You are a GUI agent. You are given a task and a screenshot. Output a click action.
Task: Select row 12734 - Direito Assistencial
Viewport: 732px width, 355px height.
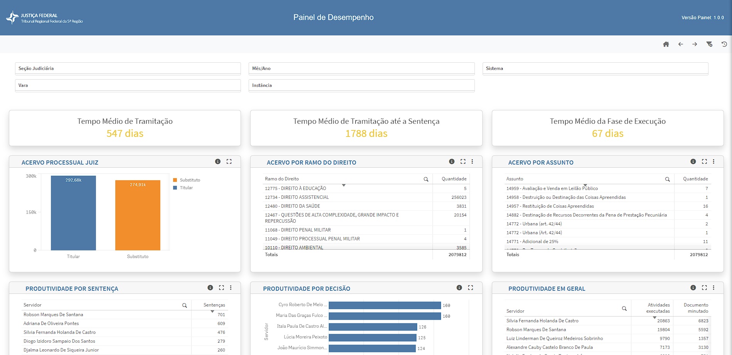click(x=366, y=197)
